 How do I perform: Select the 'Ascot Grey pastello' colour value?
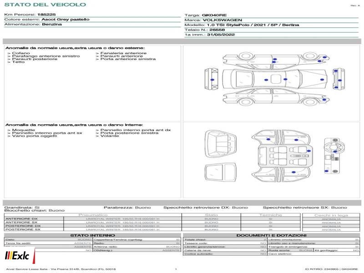[x=66, y=20]
